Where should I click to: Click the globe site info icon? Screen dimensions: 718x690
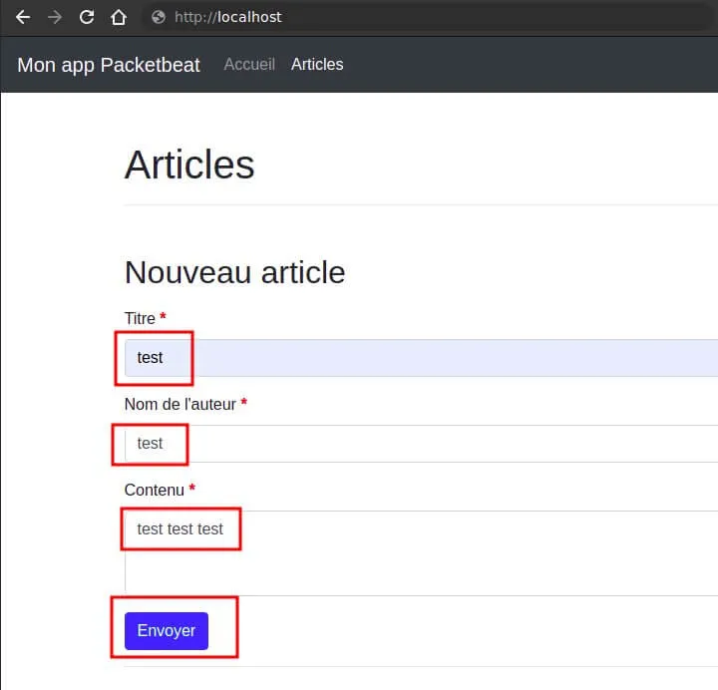coord(159,17)
